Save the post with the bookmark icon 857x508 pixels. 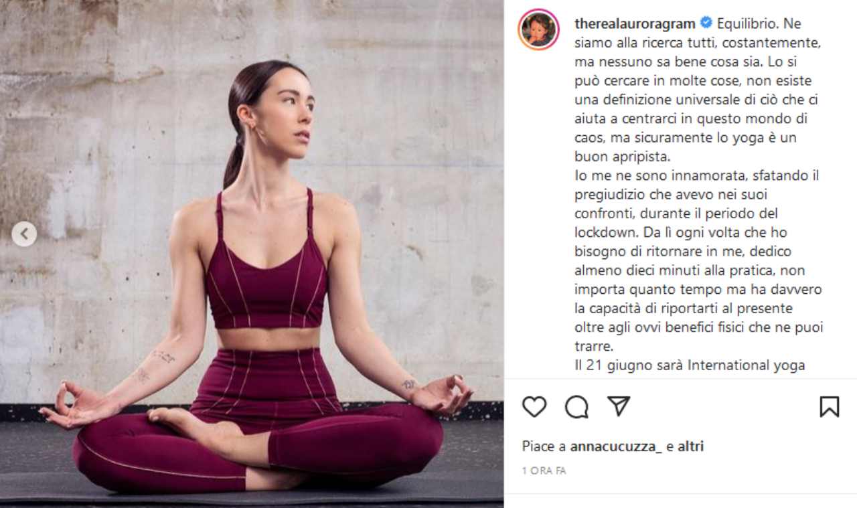[x=829, y=406]
